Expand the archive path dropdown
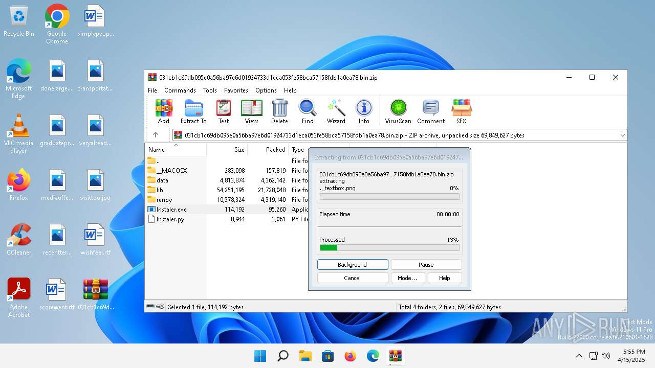The height and width of the screenshot is (368, 655). point(622,135)
